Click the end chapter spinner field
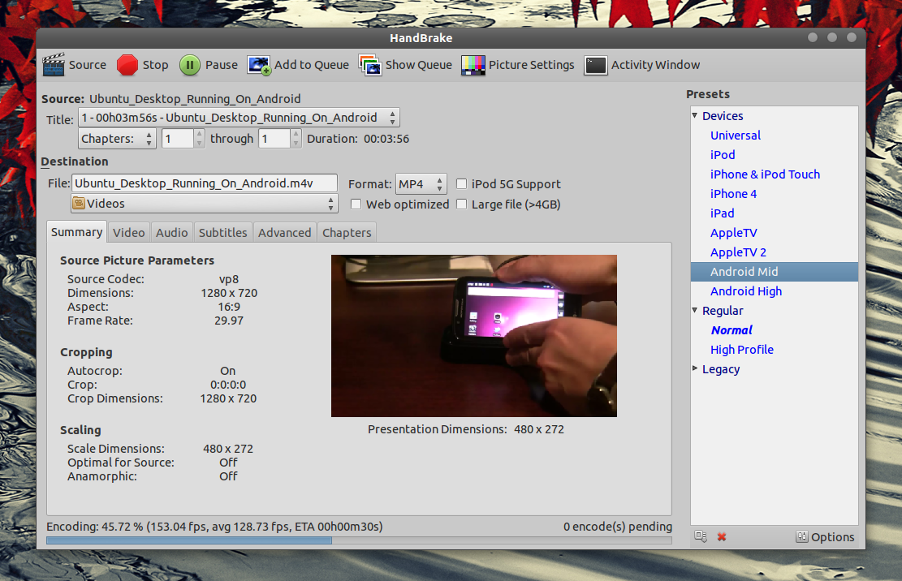Viewport: 902px width, 581px height. click(274, 139)
